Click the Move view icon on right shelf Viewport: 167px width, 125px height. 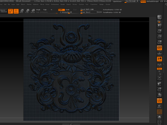pos(159,84)
